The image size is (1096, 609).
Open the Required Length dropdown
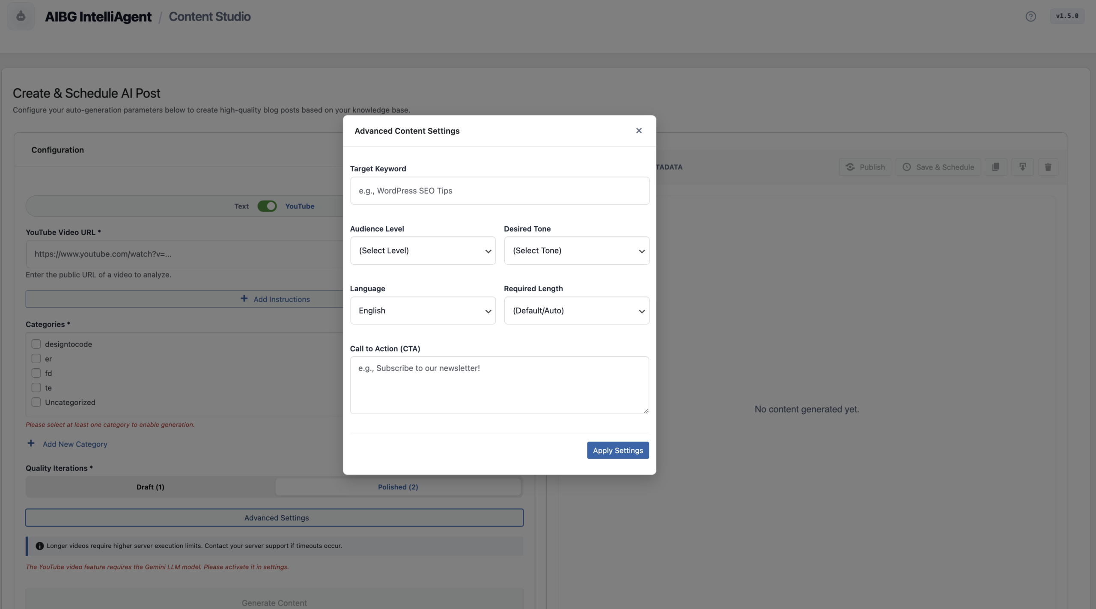coord(577,310)
